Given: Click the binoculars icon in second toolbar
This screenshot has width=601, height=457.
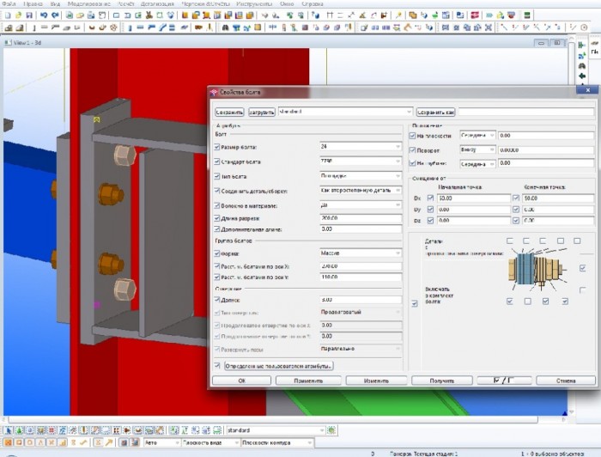Looking at the screenshot, I should click(225, 27).
